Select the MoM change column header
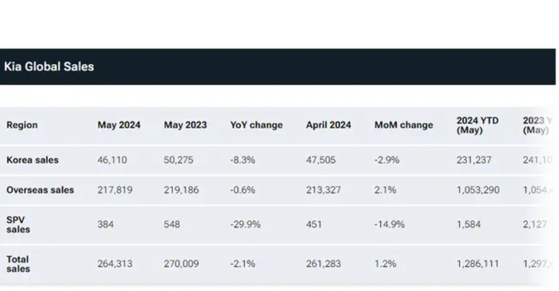The width and height of the screenshot is (559, 291). click(404, 125)
